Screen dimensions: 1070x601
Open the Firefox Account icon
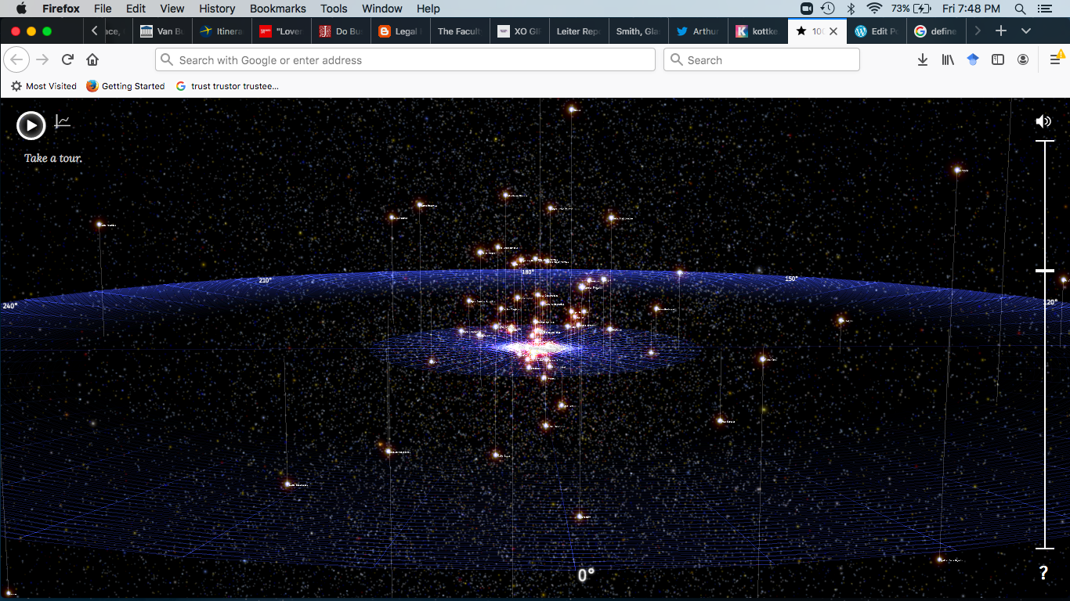[1023, 59]
